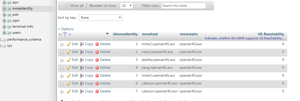This screenshot has height=101, width=300.
Task: Open the Sort by key dropdown
Action: 101,18
